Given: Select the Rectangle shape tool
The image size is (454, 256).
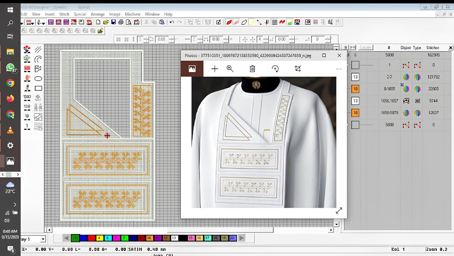Looking at the screenshot, I should (38, 89).
